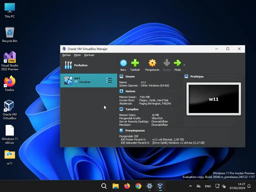Click the Sistem chip icon

121,91
